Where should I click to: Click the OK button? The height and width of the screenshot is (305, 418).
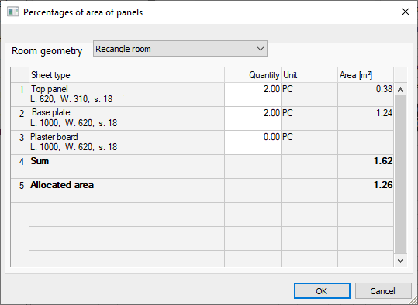(x=322, y=290)
